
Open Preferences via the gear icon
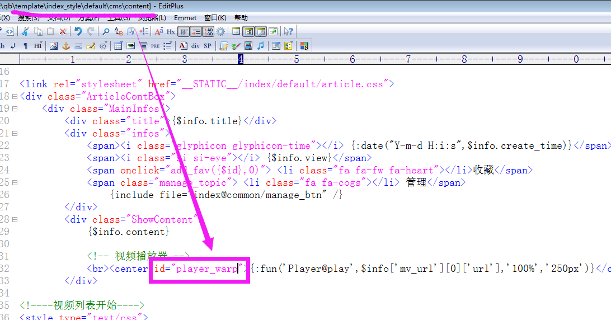click(x=220, y=31)
